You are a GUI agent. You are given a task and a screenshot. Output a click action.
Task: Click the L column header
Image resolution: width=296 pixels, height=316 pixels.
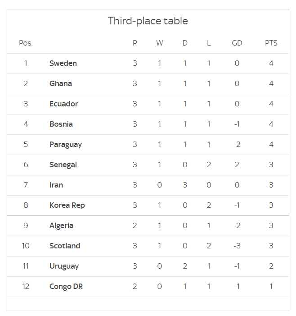(x=209, y=43)
